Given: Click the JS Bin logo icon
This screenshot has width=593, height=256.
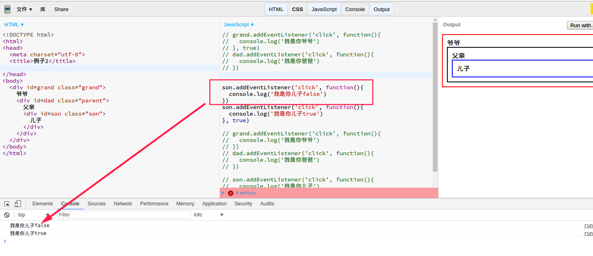Looking at the screenshot, I should (7, 9).
